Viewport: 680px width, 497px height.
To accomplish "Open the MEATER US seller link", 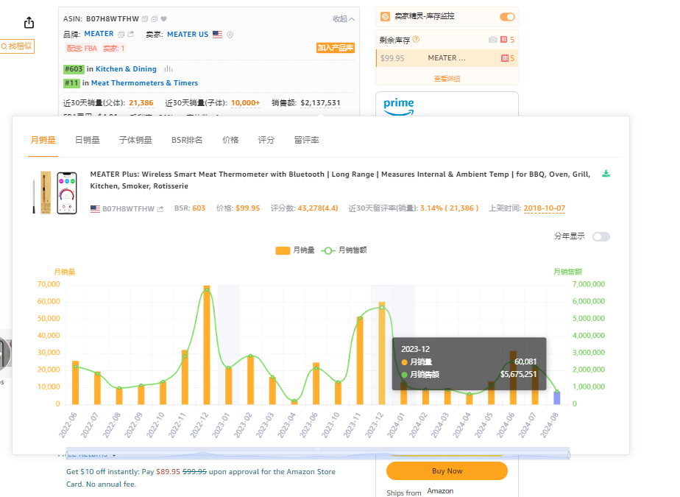I will (x=188, y=35).
